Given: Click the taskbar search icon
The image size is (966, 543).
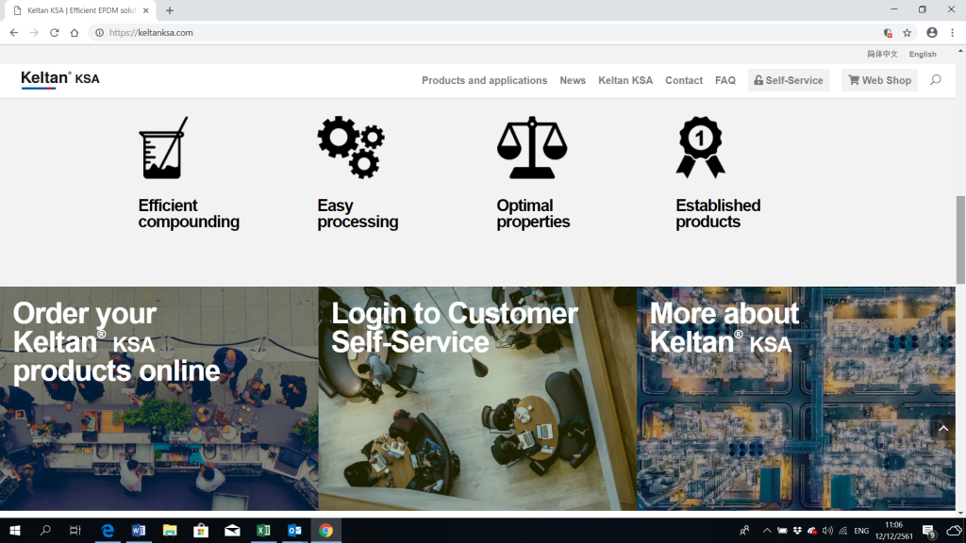Looking at the screenshot, I should [x=45, y=530].
